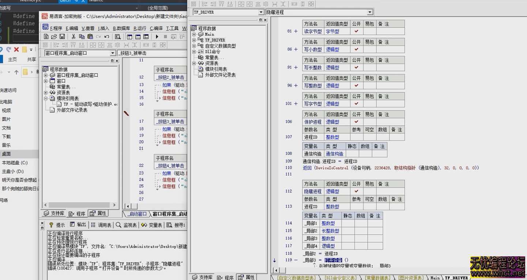This screenshot has height=280, width=527.
Task: Create a new file via toolbar icon
Action: click(x=47, y=37)
